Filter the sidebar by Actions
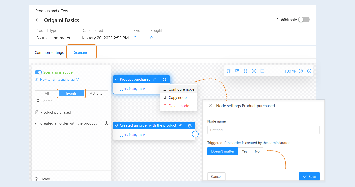This screenshot has width=355, height=187. [x=96, y=93]
